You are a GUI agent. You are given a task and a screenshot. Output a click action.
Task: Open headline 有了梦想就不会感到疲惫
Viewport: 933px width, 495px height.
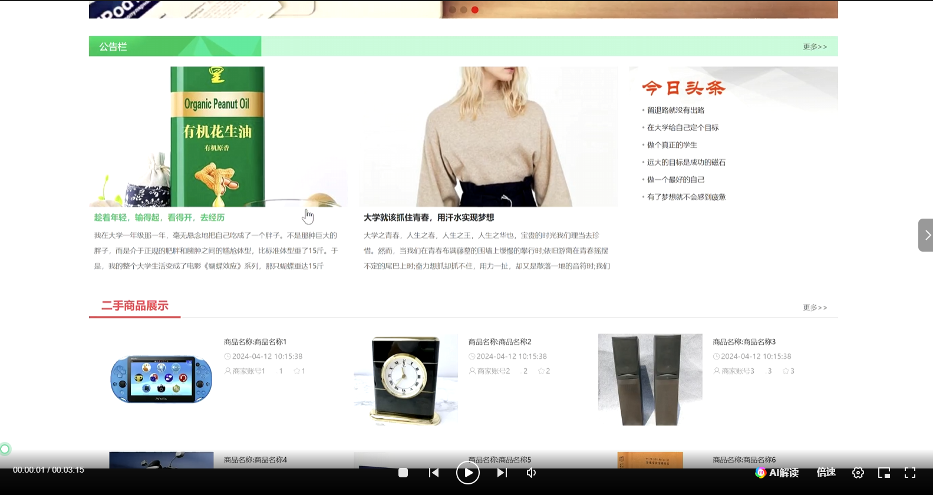[x=687, y=197]
